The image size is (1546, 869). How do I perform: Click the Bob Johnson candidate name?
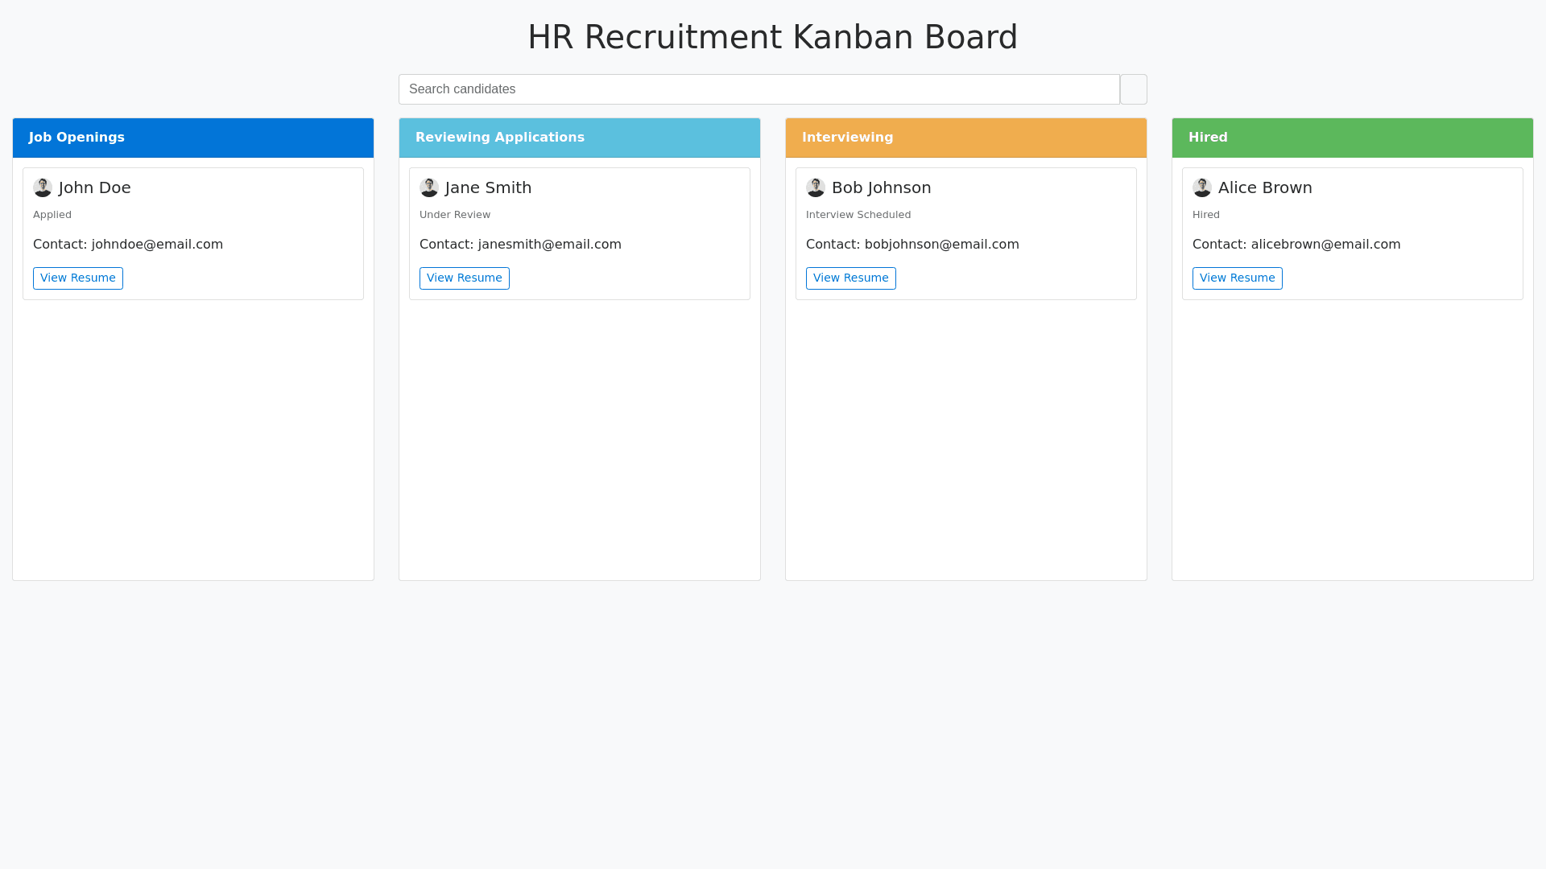pos(881,187)
